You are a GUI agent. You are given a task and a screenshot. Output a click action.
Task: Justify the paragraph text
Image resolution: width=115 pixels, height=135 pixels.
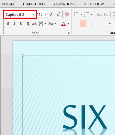point(96,24)
